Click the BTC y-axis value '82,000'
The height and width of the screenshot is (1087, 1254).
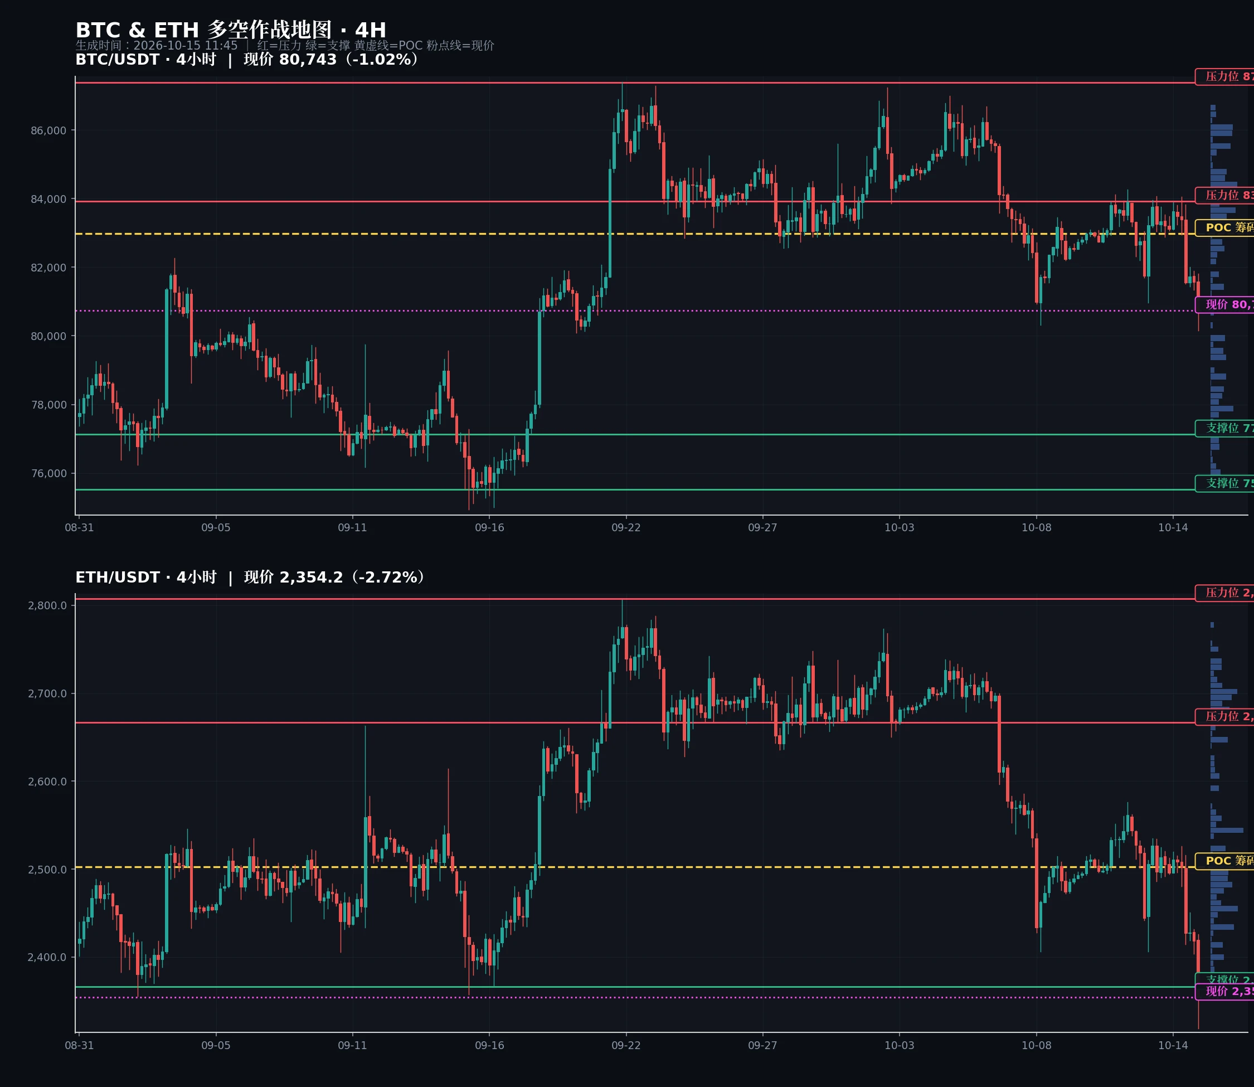tap(48, 268)
